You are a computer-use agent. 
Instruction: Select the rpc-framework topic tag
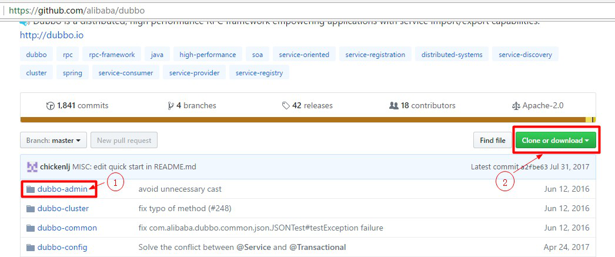click(112, 55)
